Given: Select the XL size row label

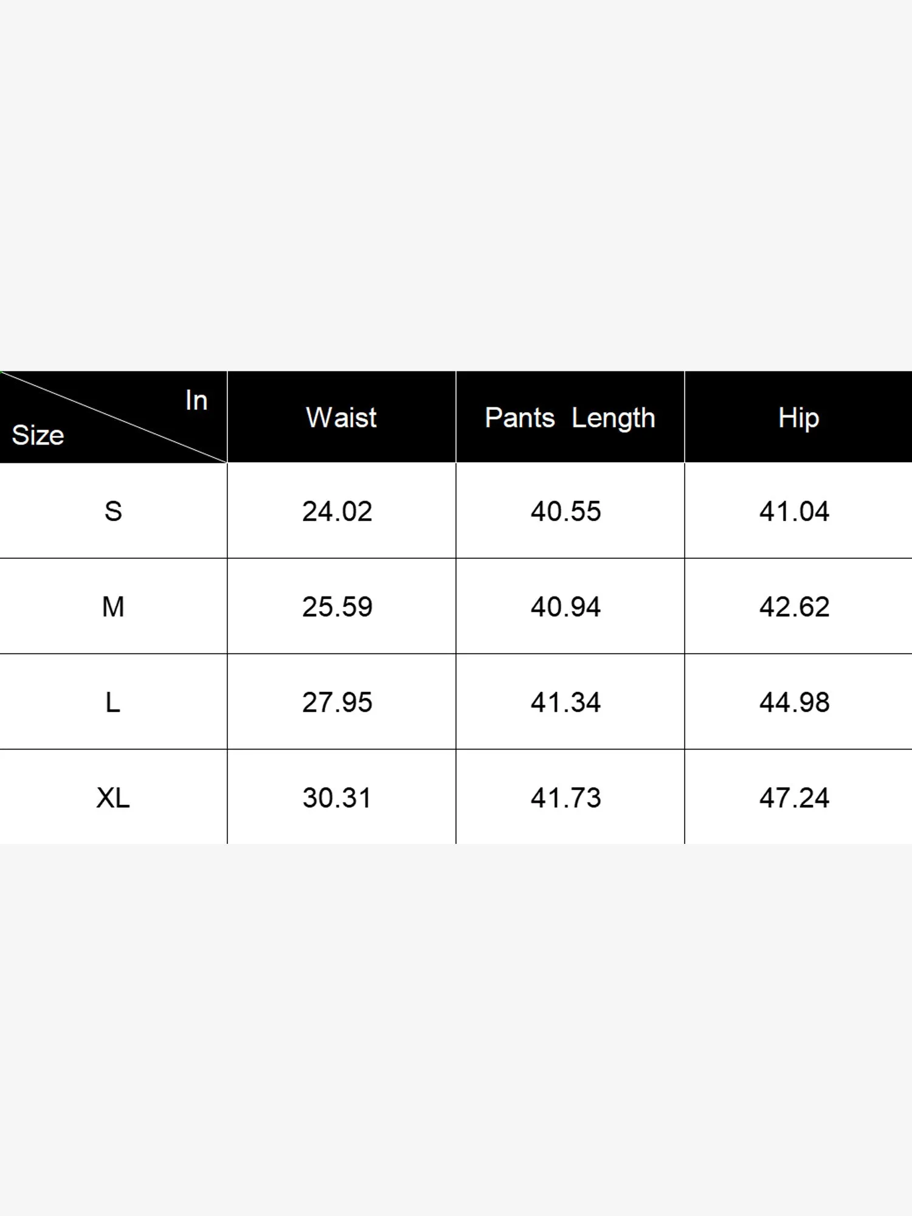Looking at the screenshot, I should click(x=113, y=798).
